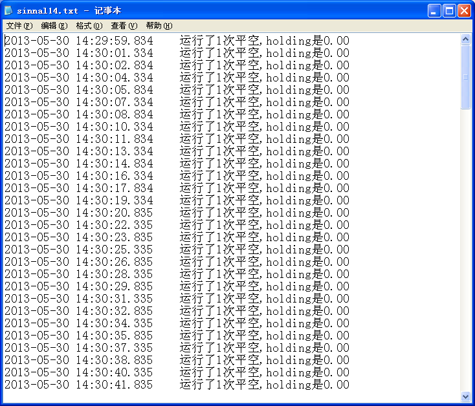The image size is (475, 406).
Task: Click the line timestamped 14:30:04.334
Action: point(177,78)
